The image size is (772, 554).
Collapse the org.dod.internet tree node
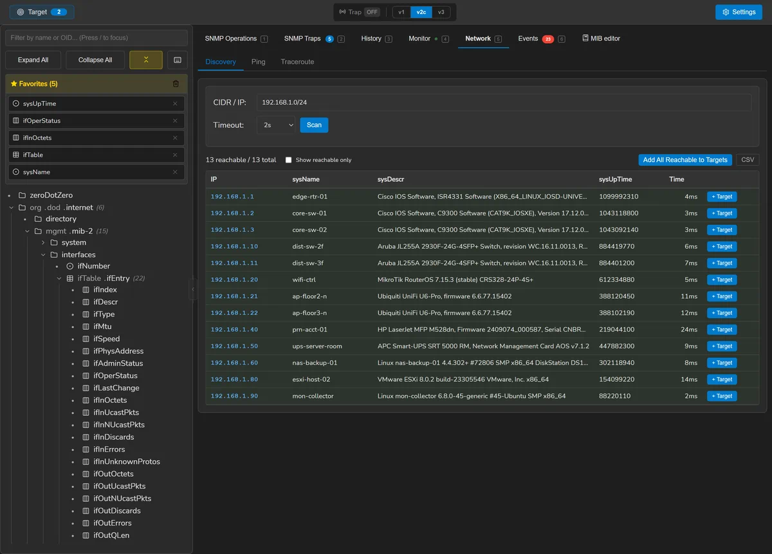point(12,208)
